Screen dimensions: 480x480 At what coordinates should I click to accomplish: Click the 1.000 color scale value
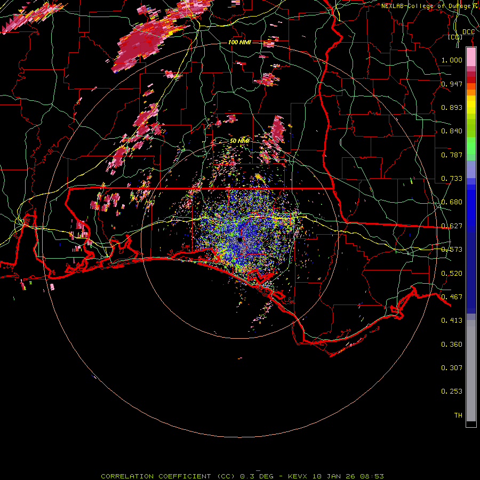[452, 60]
